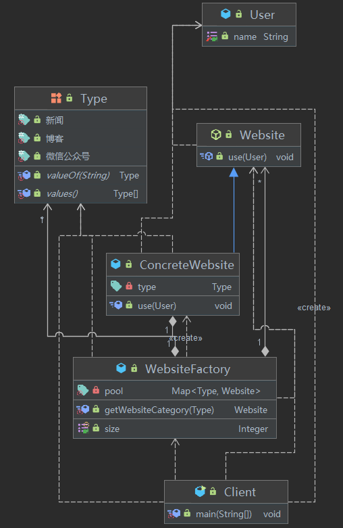Select the name String field row
Viewport: 343px width, 528px height.
pos(249,37)
